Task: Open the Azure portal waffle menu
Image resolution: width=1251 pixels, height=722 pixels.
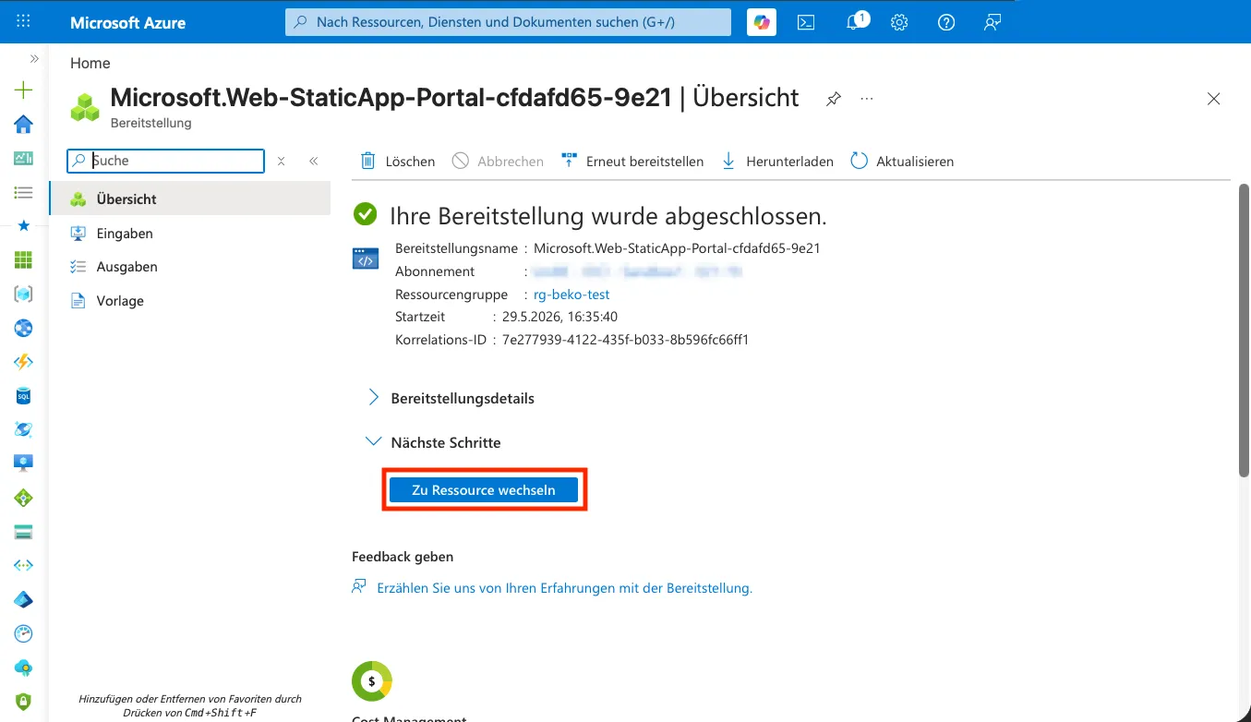Action: click(24, 22)
